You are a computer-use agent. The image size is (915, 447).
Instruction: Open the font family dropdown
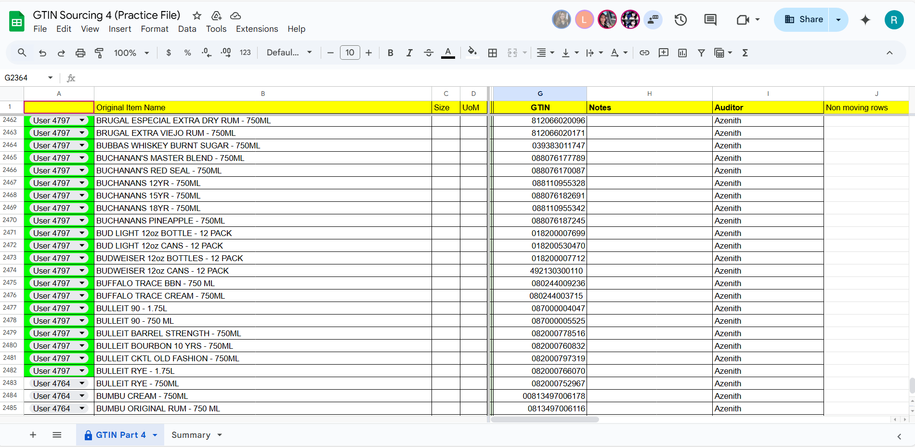coord(289,53)
